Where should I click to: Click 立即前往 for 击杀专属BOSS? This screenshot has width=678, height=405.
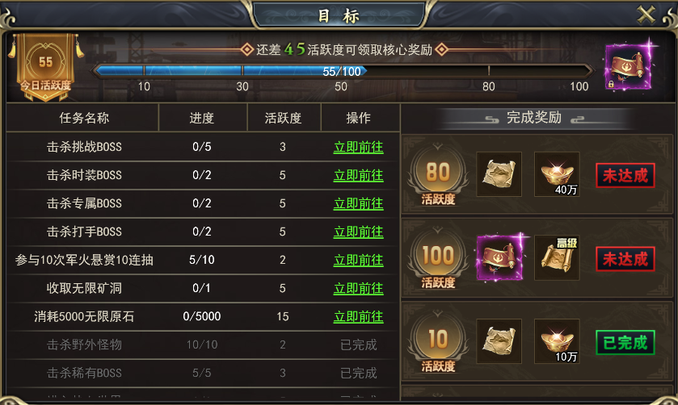click(x=358, y=204)
